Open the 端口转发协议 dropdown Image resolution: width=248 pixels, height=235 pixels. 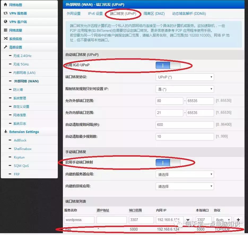[185, 77]
